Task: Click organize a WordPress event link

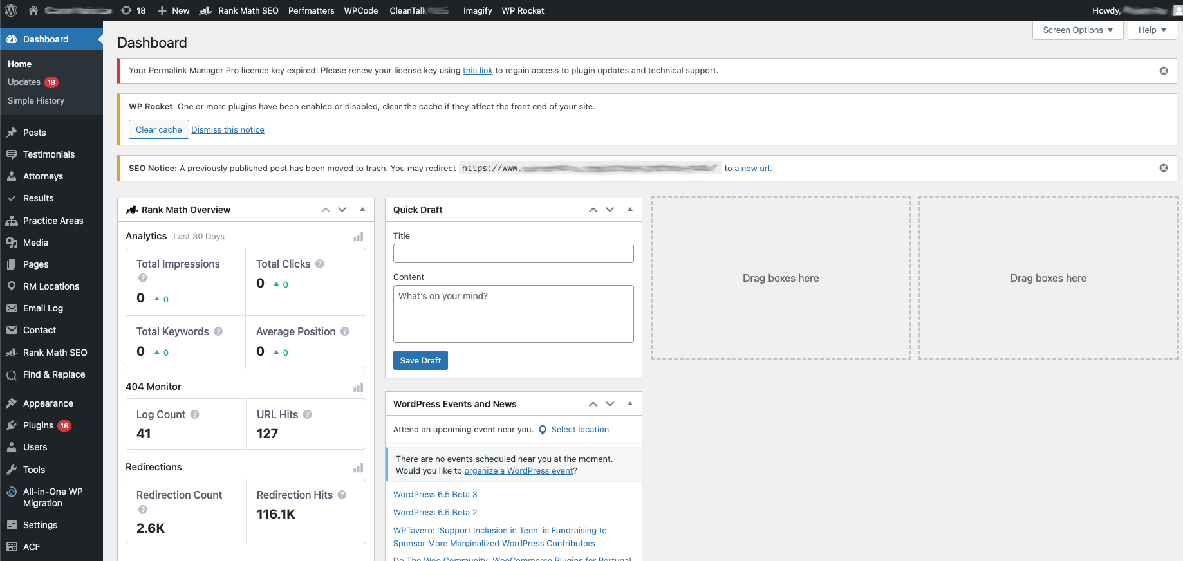Action: point(519,471)
